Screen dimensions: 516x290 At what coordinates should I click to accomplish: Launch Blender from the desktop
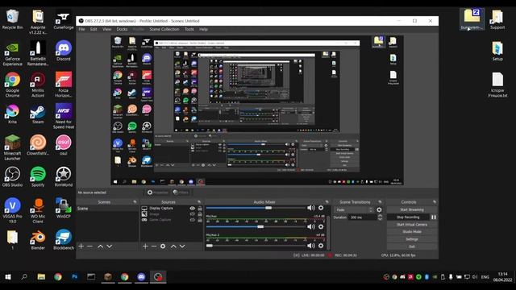pos(38,240)
